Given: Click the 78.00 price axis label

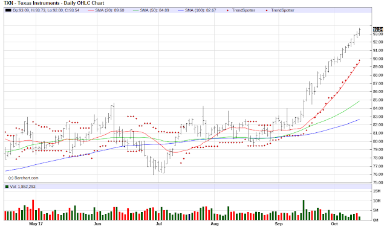Looking at the screenshot, I should [378, 158].
